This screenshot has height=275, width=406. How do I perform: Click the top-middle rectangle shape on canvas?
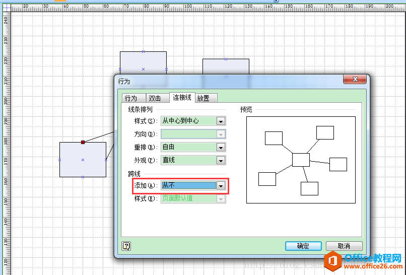coord(143,63)
